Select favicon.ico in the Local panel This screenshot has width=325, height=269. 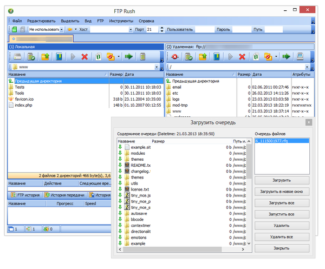coord(24,99)
